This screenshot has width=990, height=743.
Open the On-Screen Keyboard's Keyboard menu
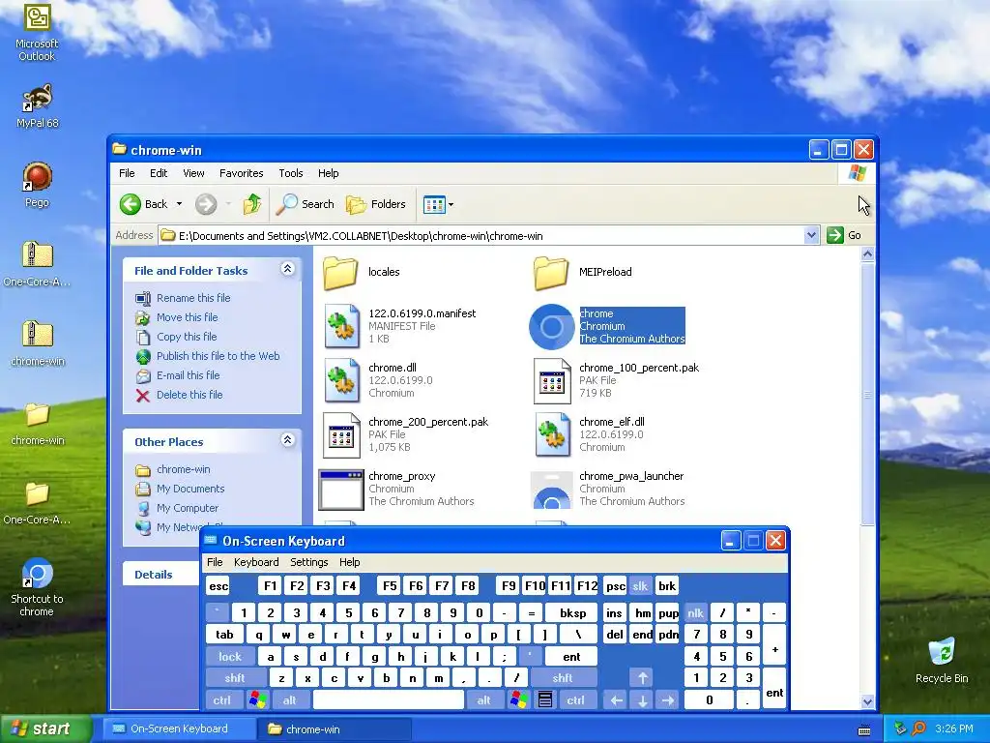click(255, 562)
